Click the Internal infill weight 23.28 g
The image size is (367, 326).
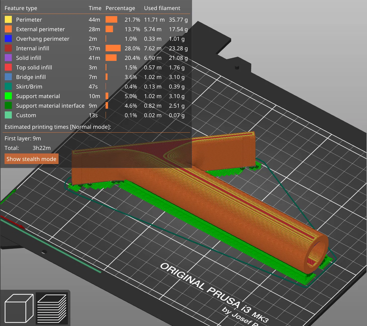coord(178,48)
